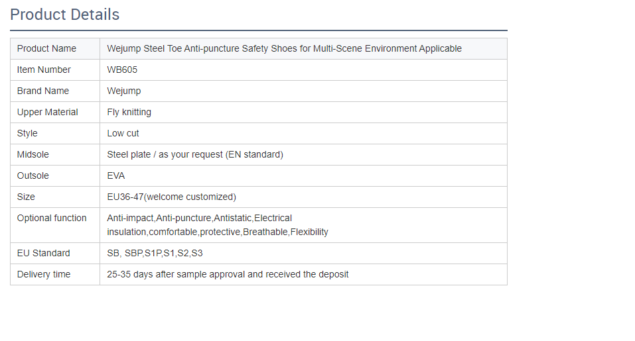The image size is (635, 341).
Task: Click the Upper Material label
Action: pos(48,112)
